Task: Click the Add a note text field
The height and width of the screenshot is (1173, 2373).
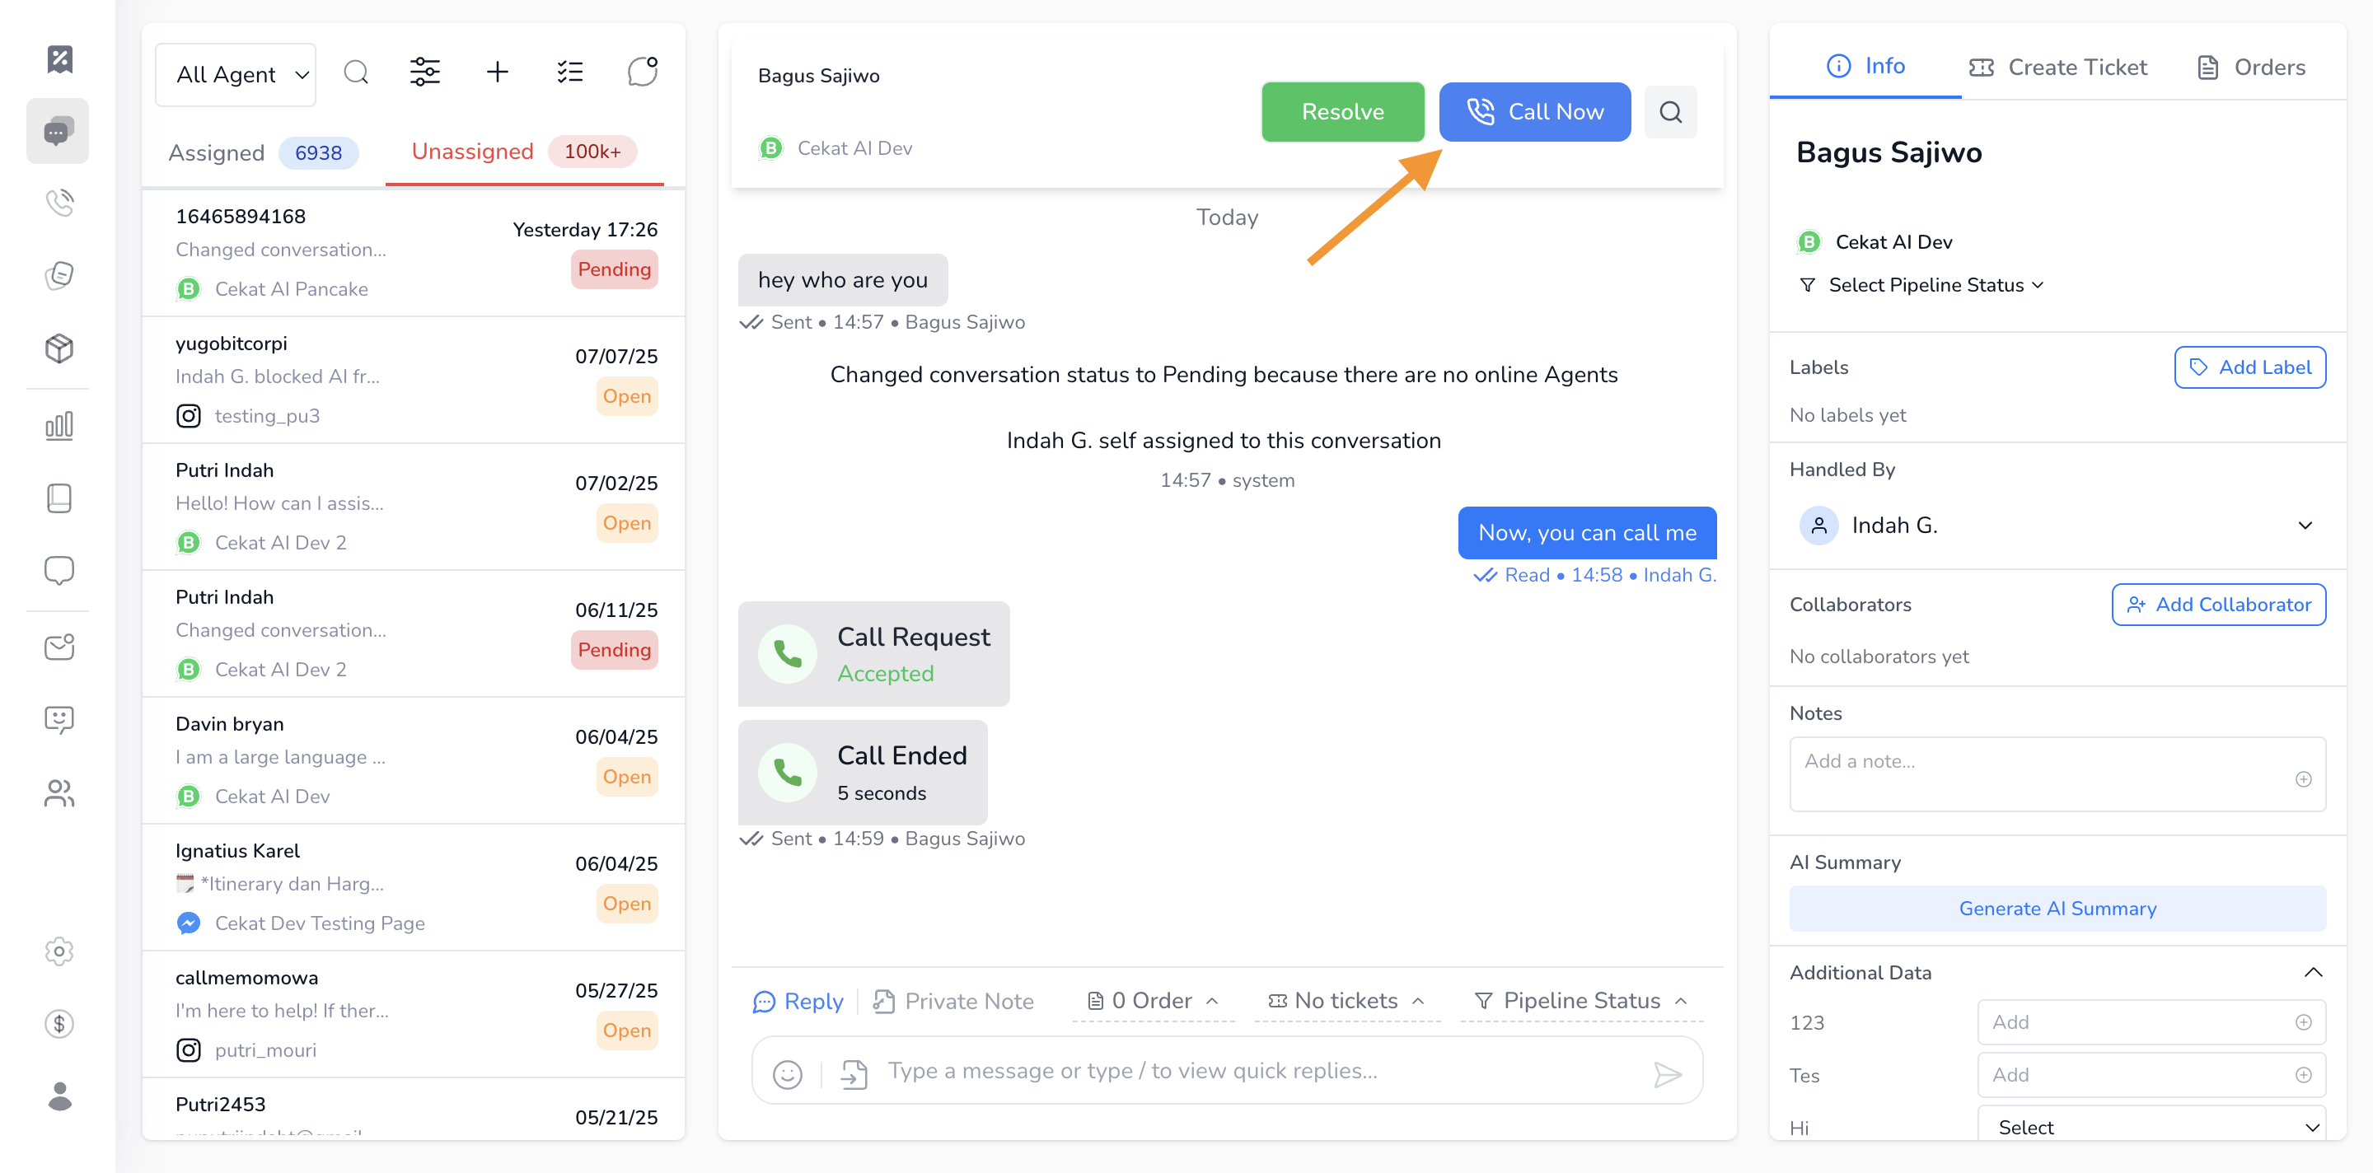Action: coord(2040,772)
